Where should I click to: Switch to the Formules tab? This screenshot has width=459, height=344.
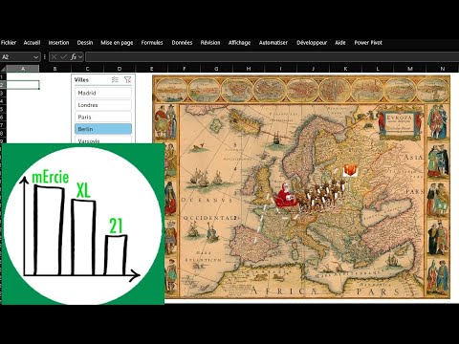152,43
